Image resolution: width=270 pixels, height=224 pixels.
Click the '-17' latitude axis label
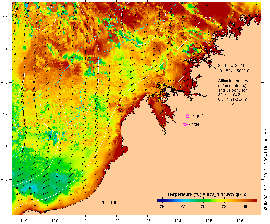(x=4, y=115)
